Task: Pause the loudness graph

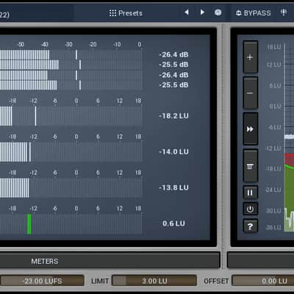Action: 250,193
